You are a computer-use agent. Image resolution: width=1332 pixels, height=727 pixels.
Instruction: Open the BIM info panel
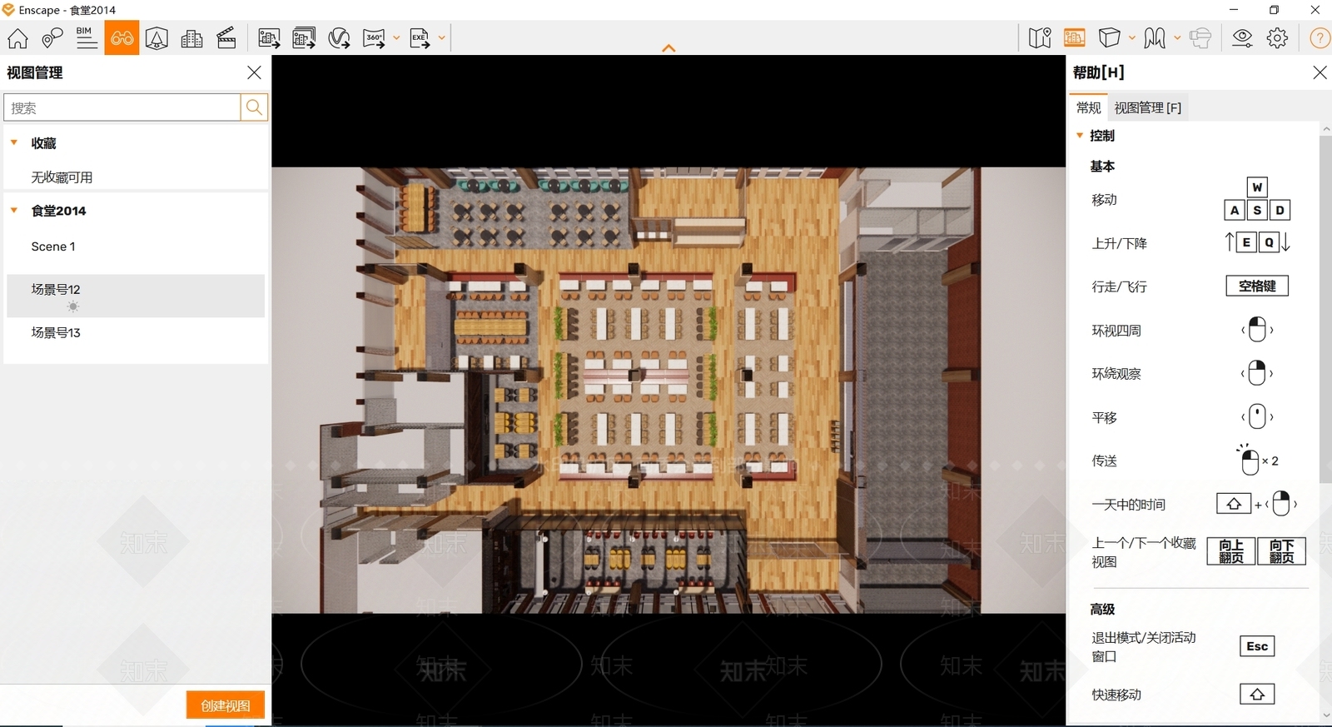(x=87, y=38)
